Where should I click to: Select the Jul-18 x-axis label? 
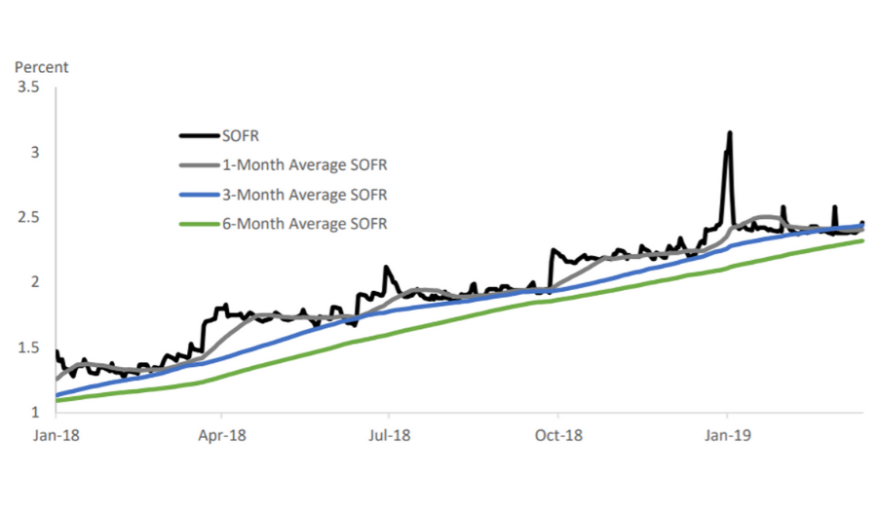pos(389,434)
